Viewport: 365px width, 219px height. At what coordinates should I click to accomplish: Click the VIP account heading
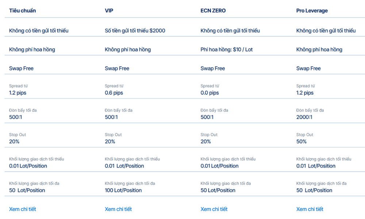tap(109, 11)
